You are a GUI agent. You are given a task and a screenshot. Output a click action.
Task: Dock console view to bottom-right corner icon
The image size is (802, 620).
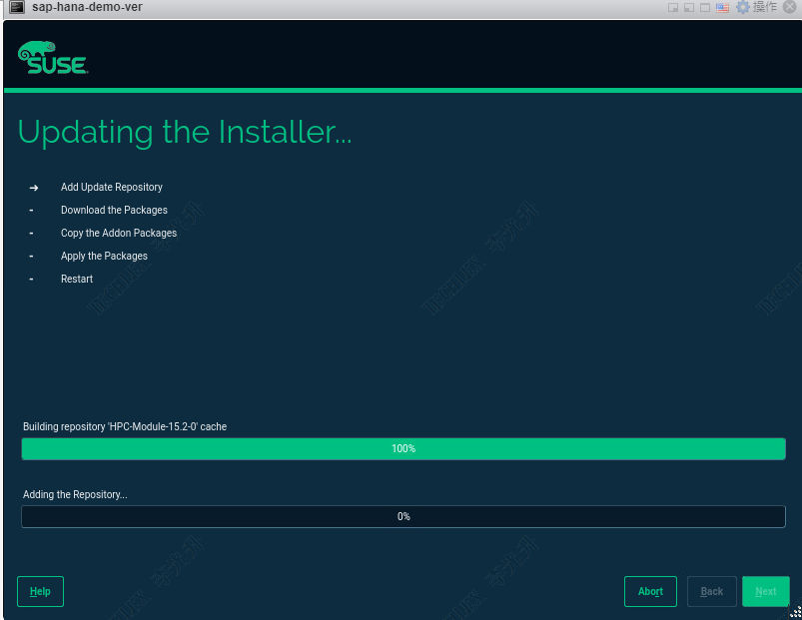click(x=673, y=8)
